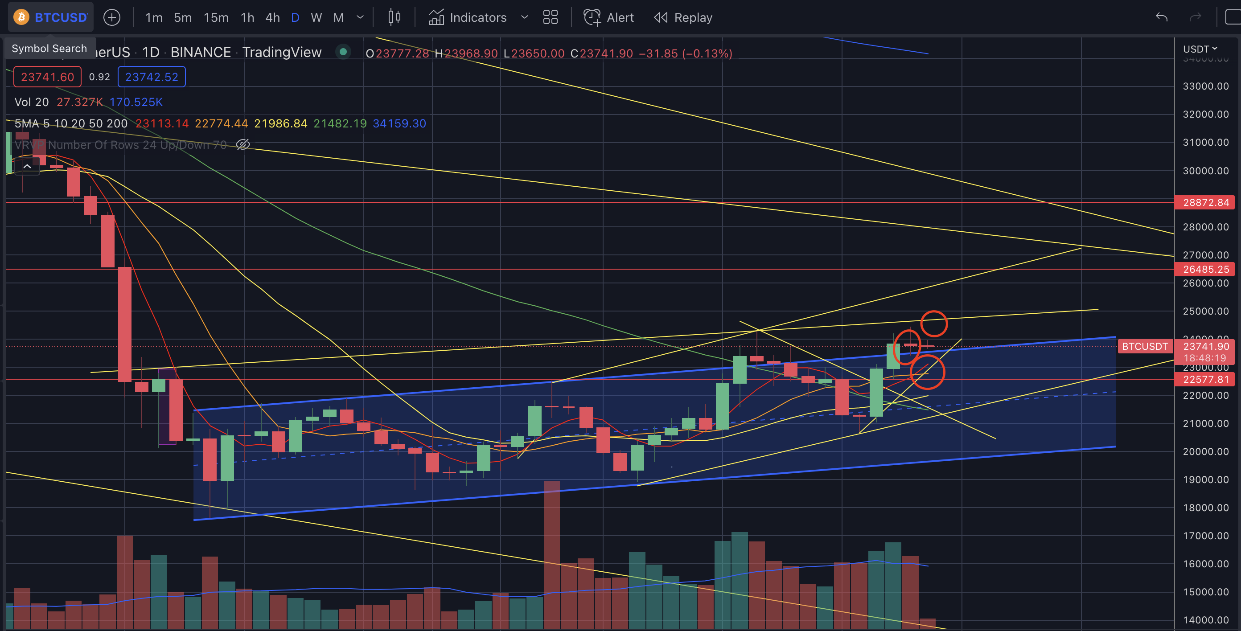Expand more timeframes dropdown arrow
Viewport: 1241px width, 631px height.
[x=360, y=17]
